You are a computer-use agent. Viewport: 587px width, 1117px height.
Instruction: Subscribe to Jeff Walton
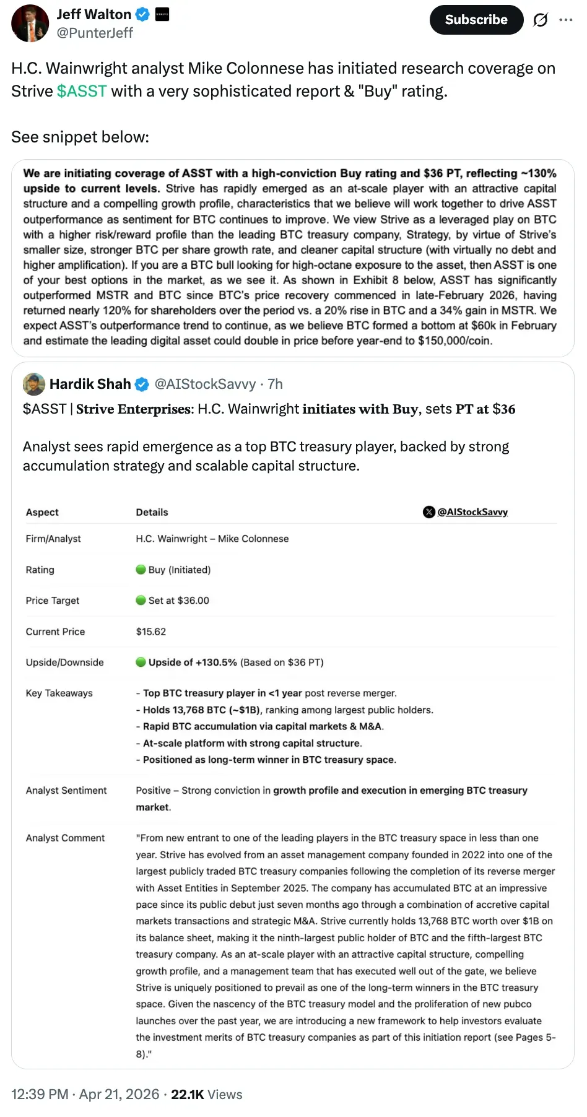pyautogui.click(x=476, y=19)
